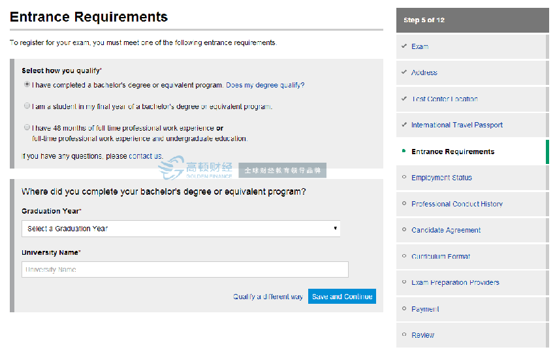
Task: Go to the Exam step in sidebar
Action: click(420, 46)
